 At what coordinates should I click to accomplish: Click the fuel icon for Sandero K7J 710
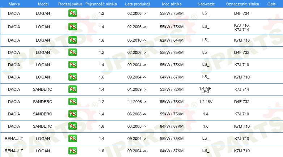(x=72, y=114)
